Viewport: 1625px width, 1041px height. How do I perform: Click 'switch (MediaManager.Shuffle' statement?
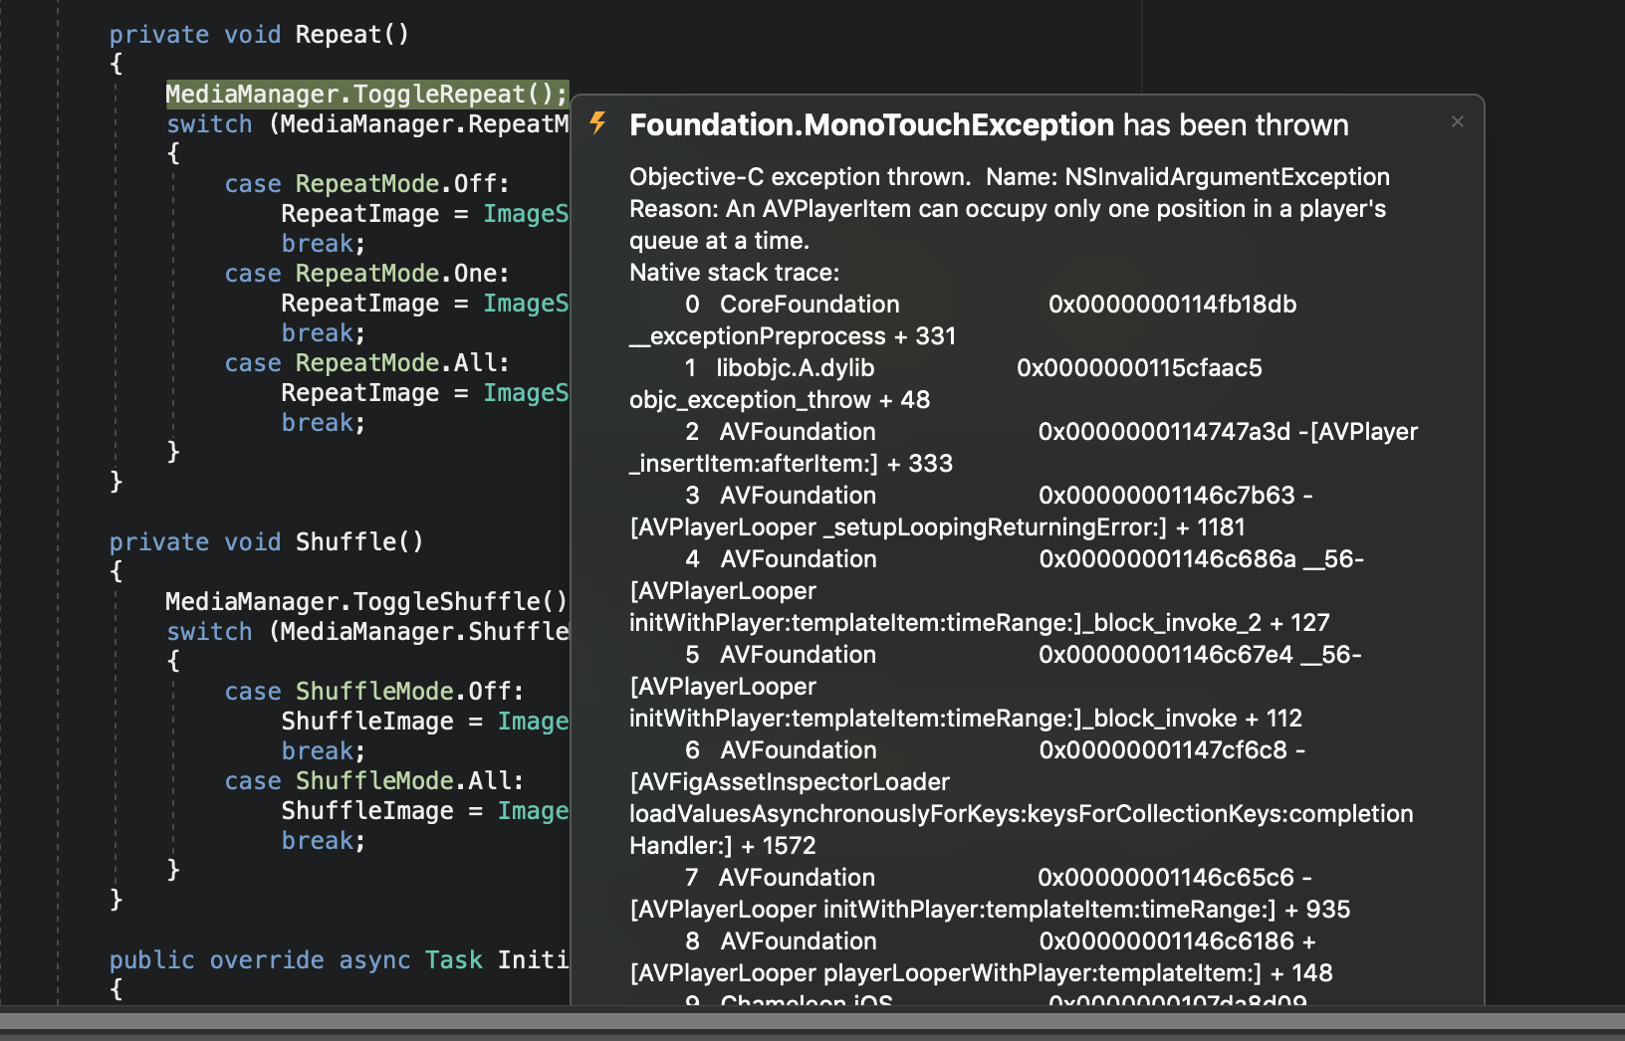tap(367, 631)
